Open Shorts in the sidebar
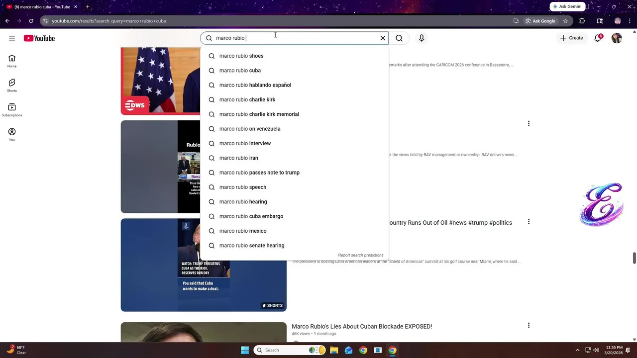637x358 pixels. pos(12,86)
